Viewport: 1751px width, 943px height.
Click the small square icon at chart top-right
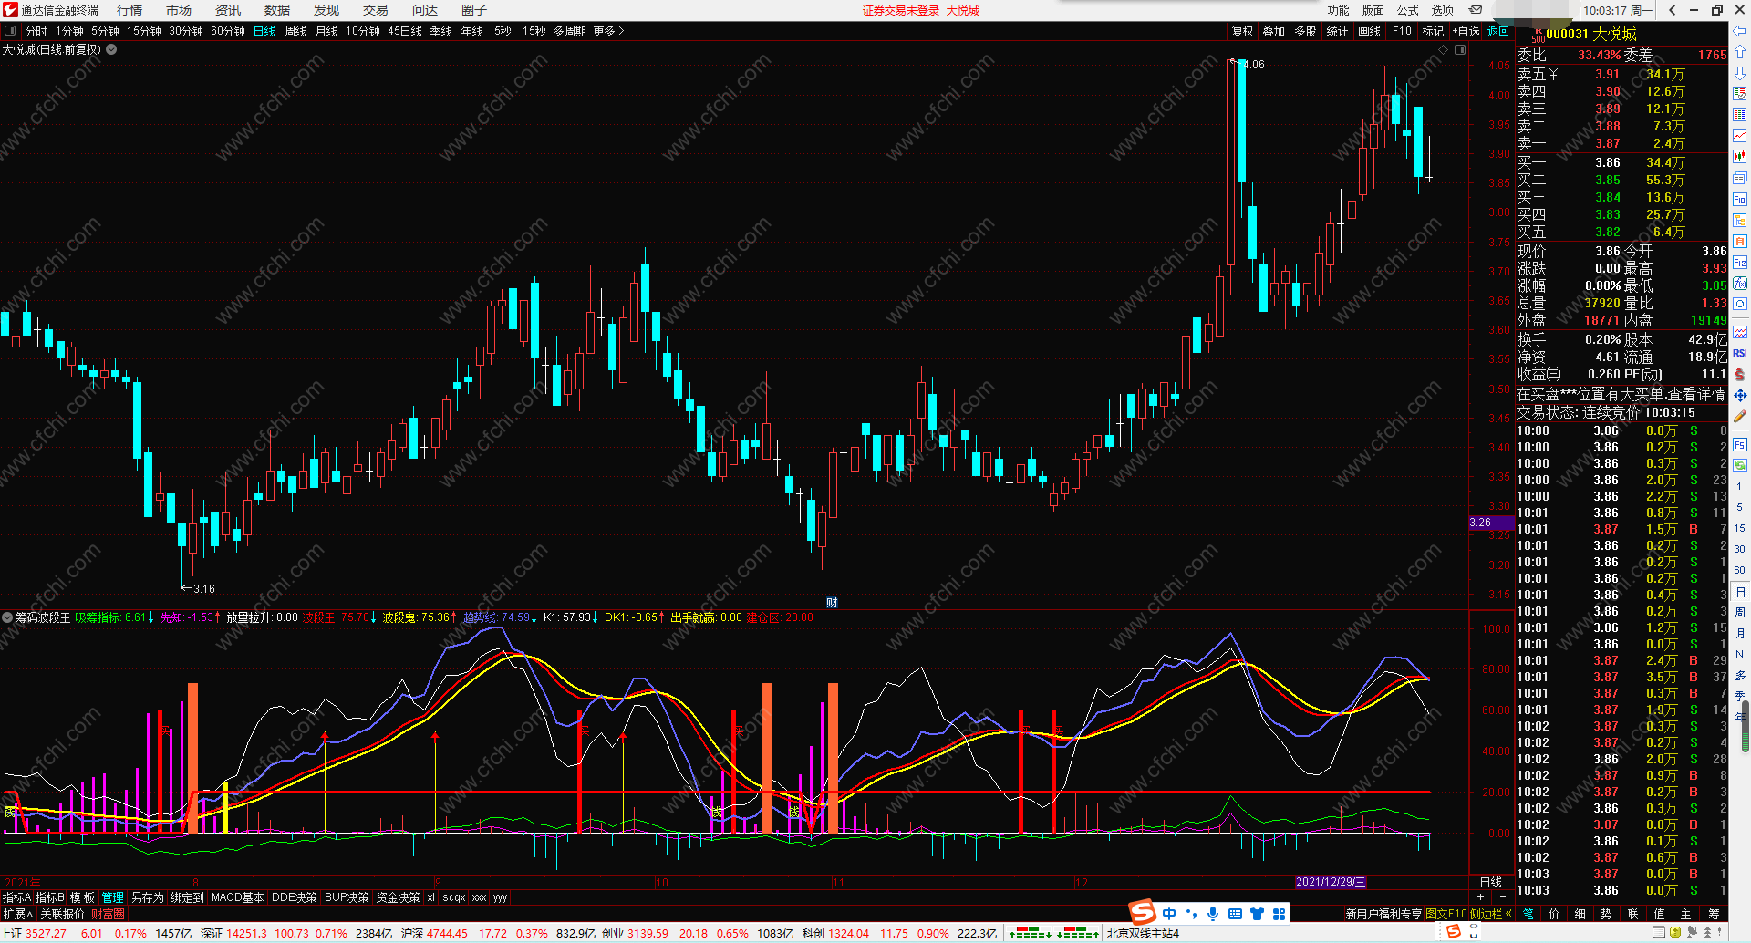[x=1460, y=49]
